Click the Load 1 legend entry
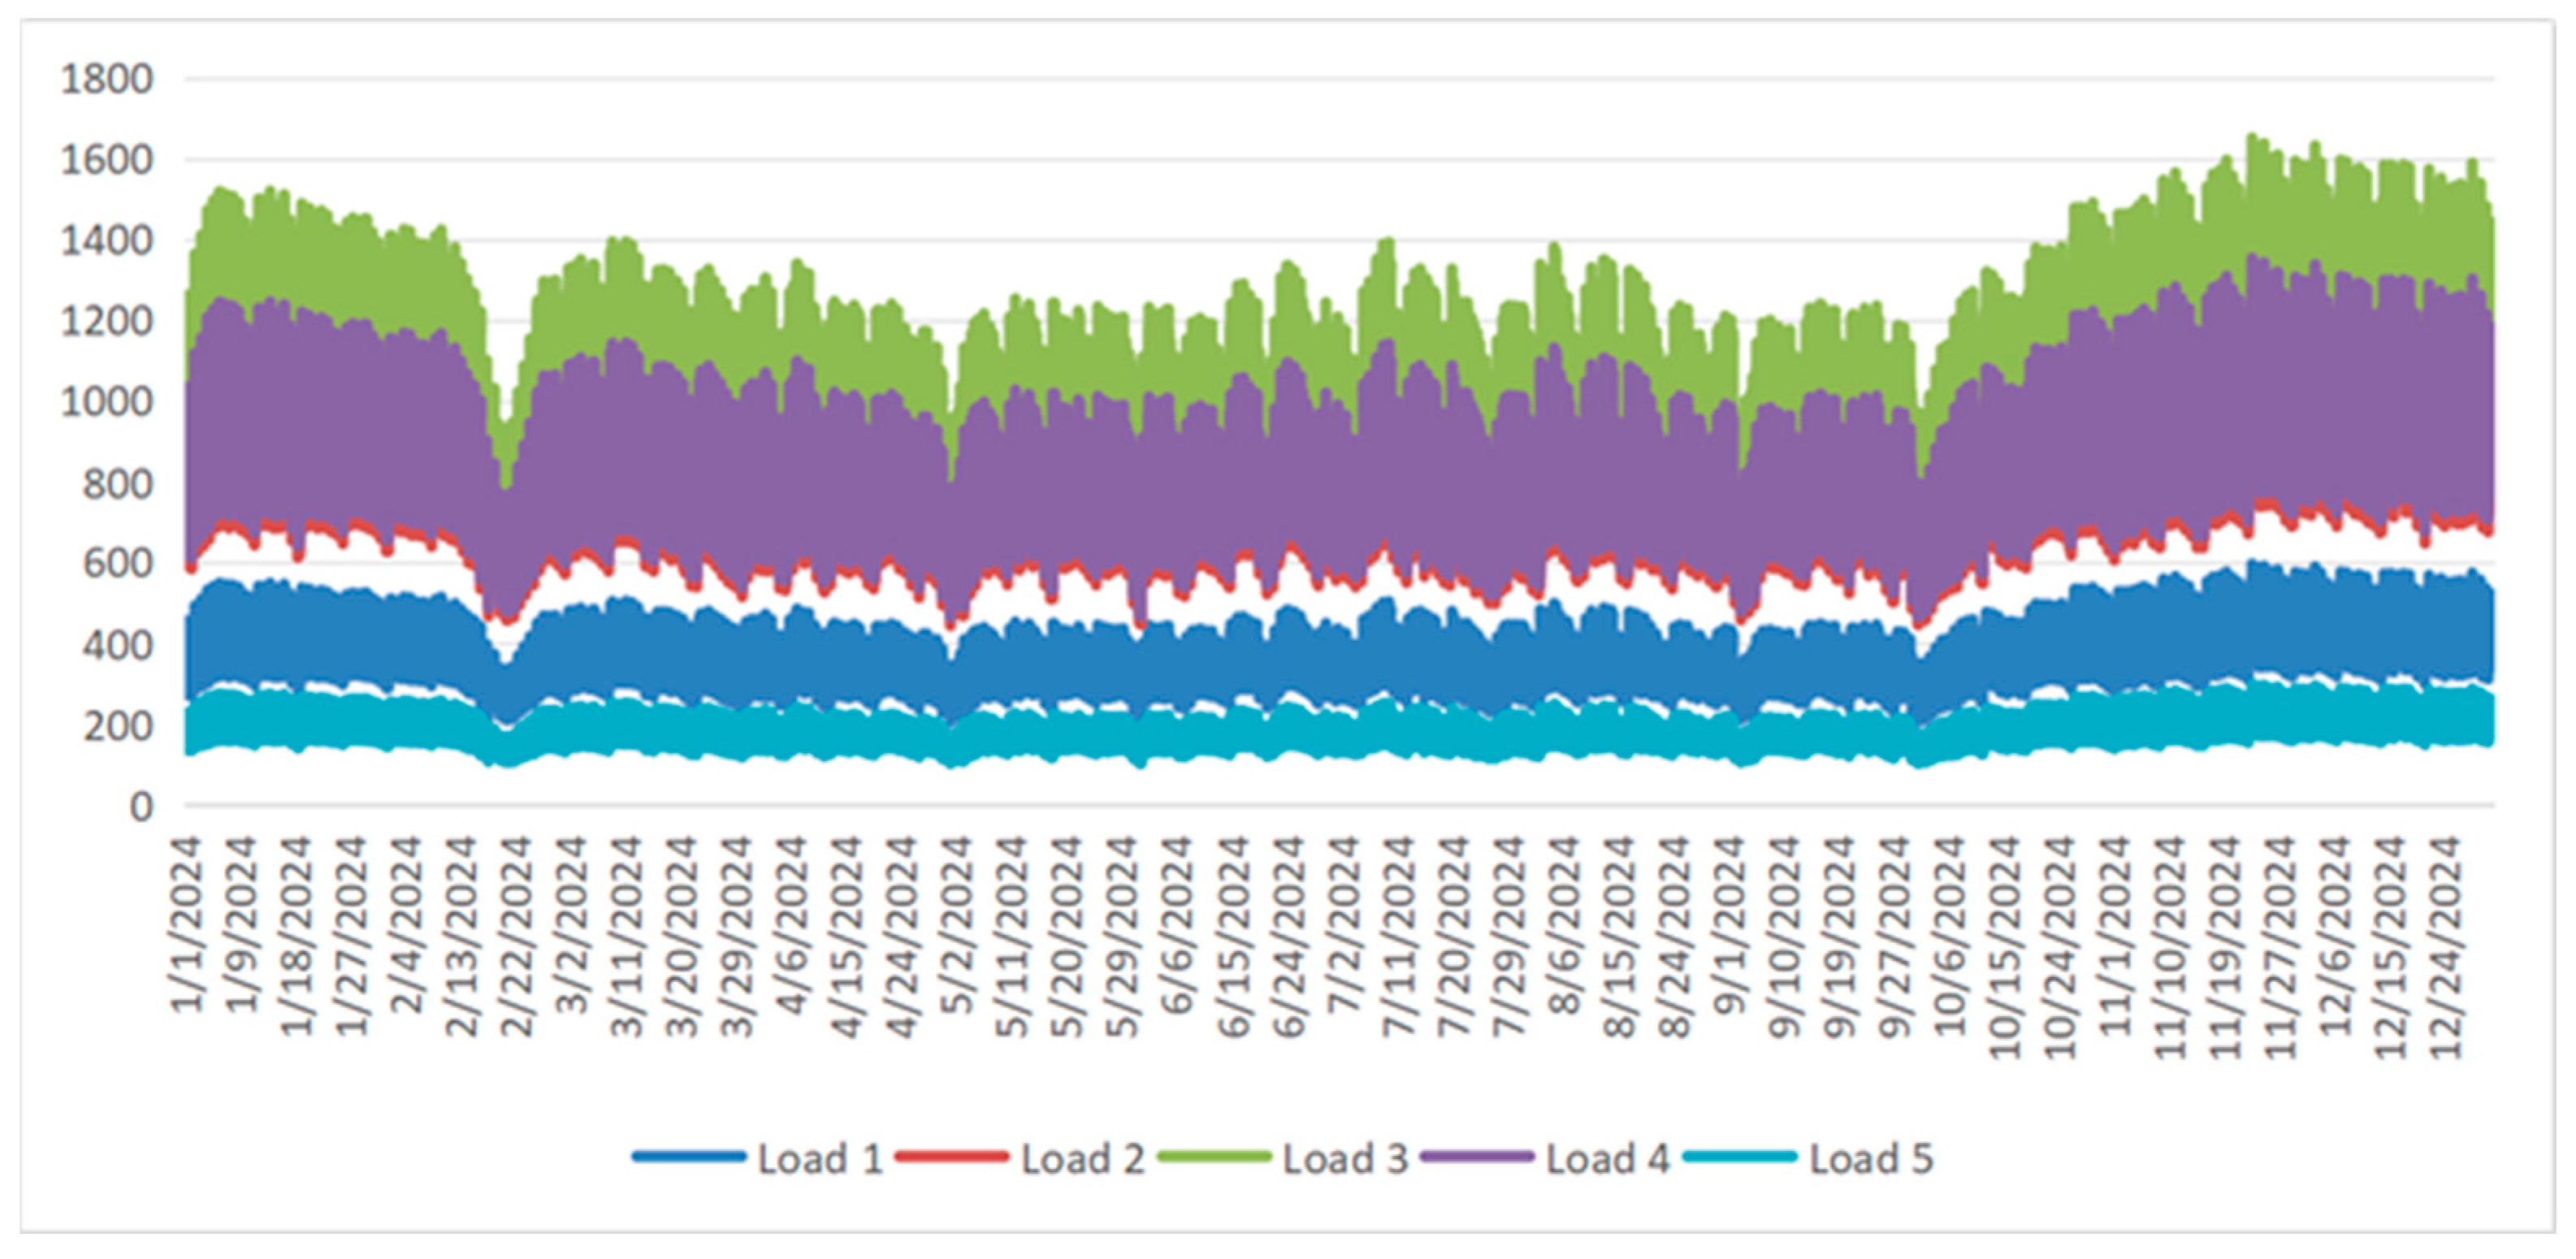The width and height of the screenshot is (2576, 1259). coord(820,1159)
